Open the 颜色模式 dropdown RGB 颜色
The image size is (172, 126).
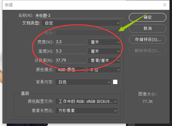click(x=70, y=70)
